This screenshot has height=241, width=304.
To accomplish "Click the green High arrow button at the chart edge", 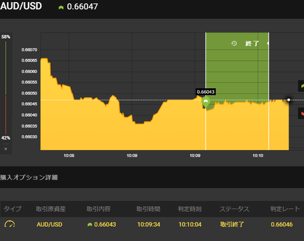I will click(x=301, y=86).
